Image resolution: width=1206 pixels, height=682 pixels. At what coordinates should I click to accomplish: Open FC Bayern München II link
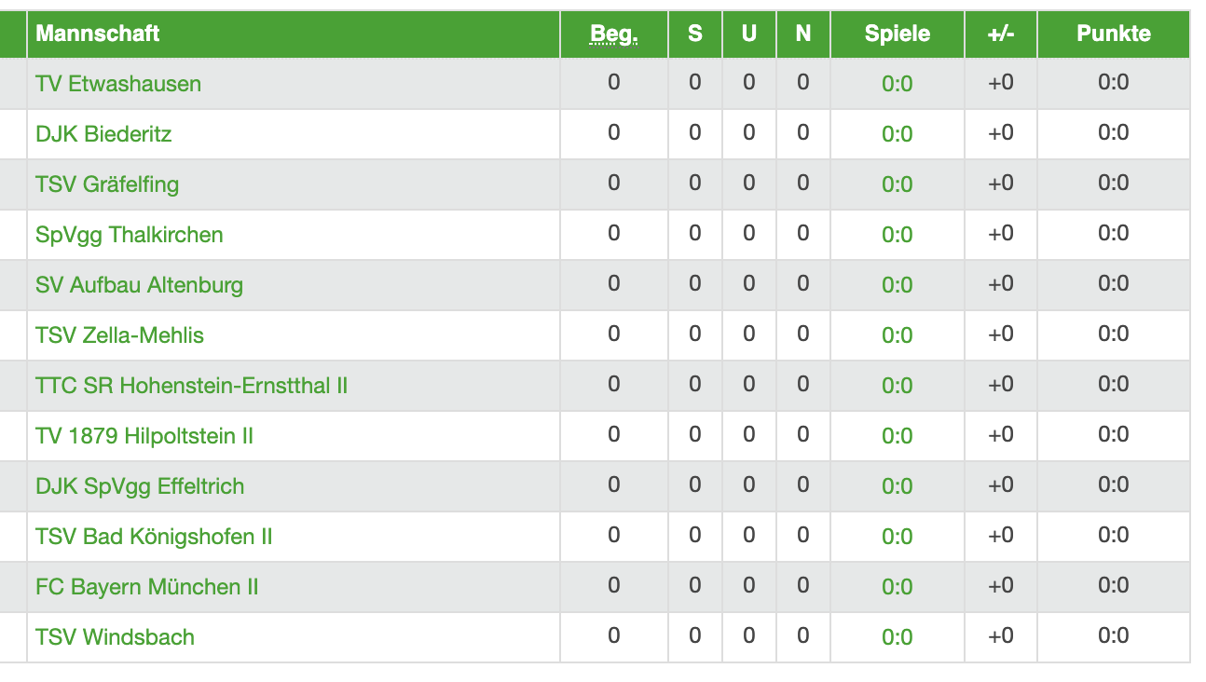[x=147, y=587]
